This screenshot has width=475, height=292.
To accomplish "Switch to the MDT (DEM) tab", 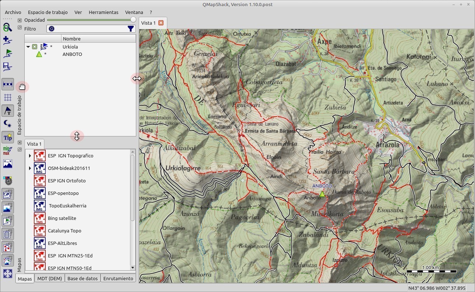I will click(50, 278).
